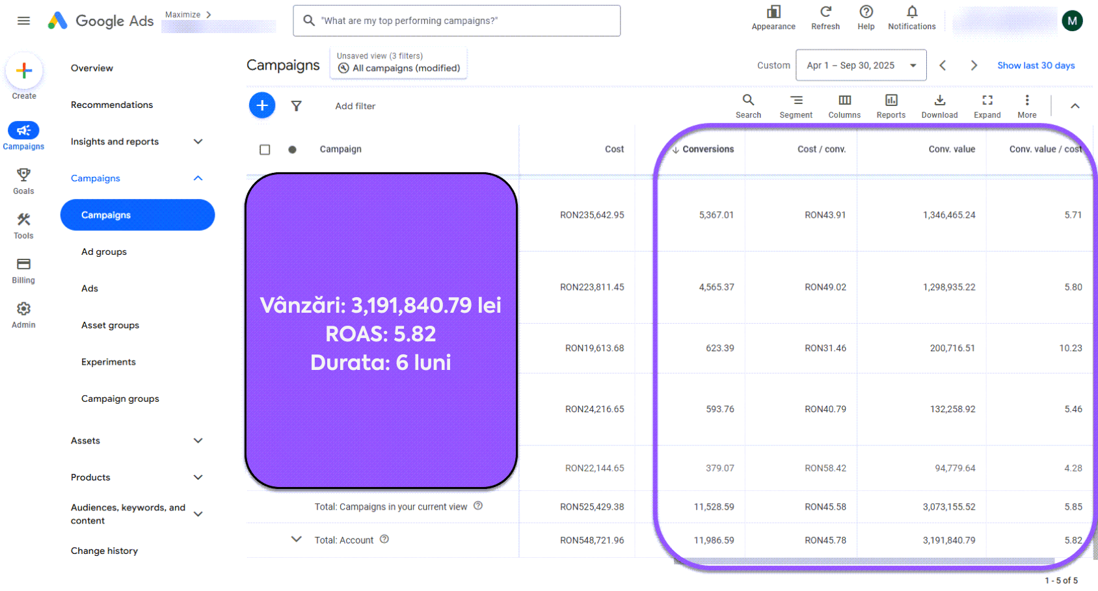
Task: Open Tools wrench icon
Action: (x=23, y=220)
